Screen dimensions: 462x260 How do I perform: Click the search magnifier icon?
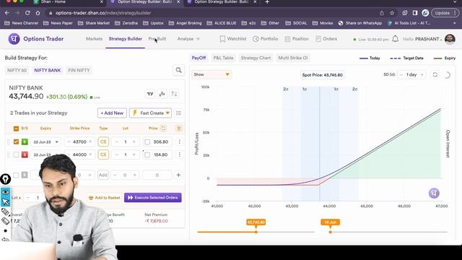click(x=178, y=70)
